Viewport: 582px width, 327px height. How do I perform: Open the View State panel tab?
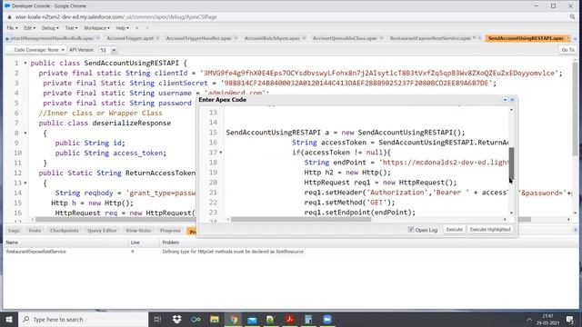click(138, 231)
